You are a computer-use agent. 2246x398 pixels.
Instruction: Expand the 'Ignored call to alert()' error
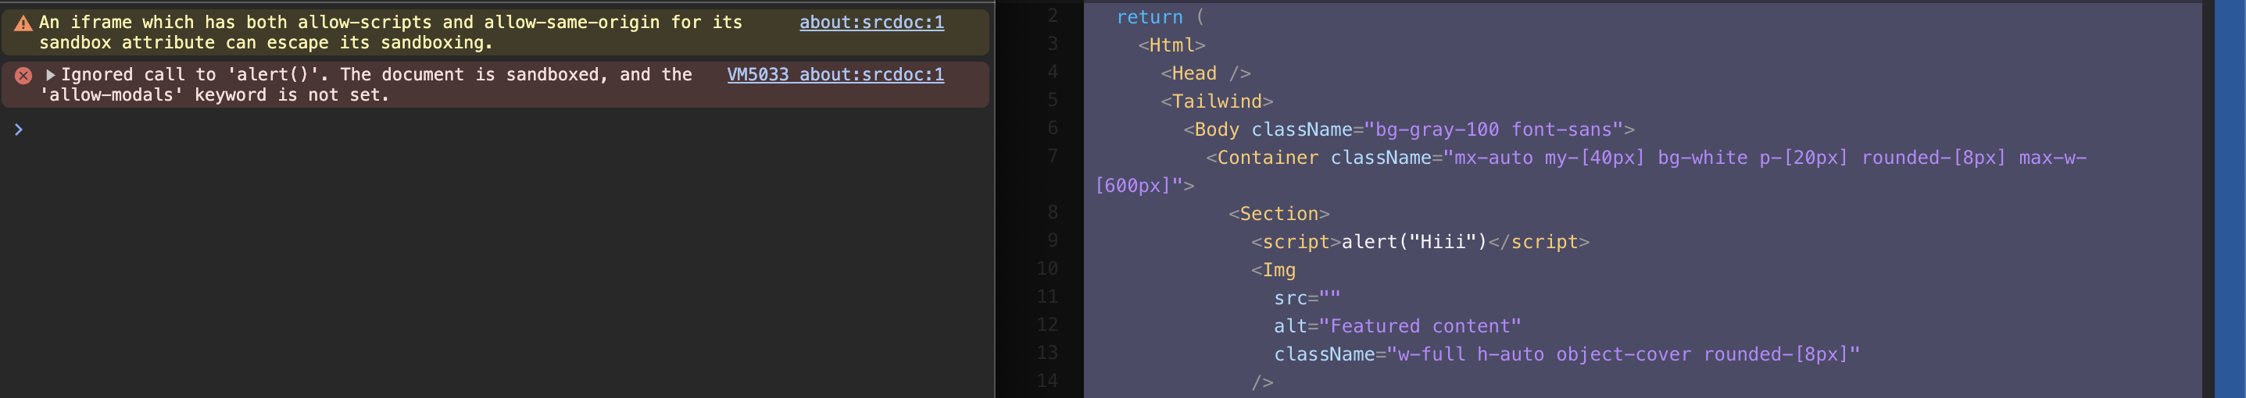pyautogui.click(x=51, y=75)
